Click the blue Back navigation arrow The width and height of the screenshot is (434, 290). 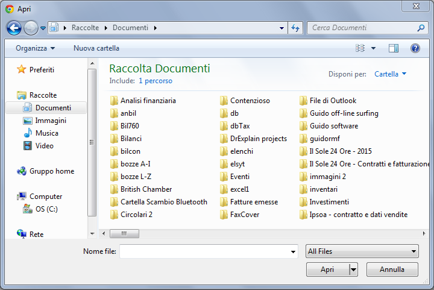point(14,28)
